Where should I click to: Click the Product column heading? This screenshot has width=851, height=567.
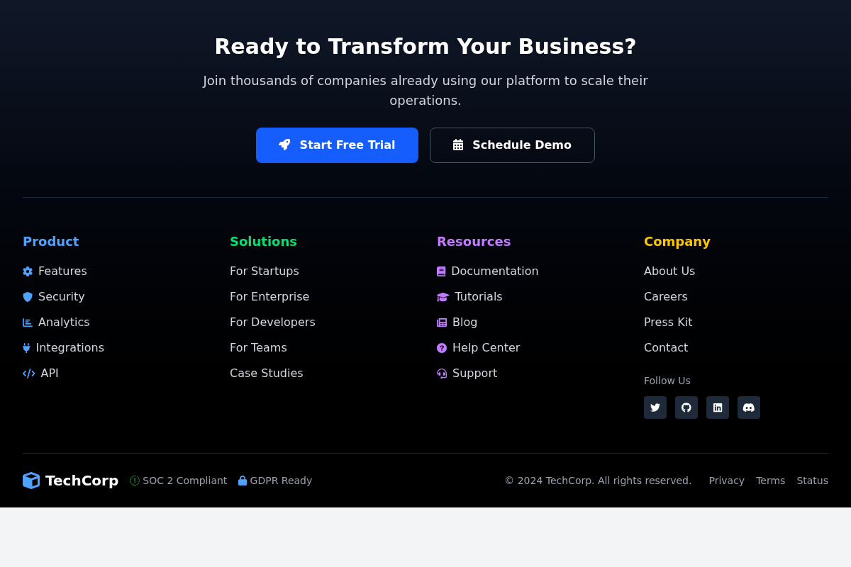click(51, 242)
